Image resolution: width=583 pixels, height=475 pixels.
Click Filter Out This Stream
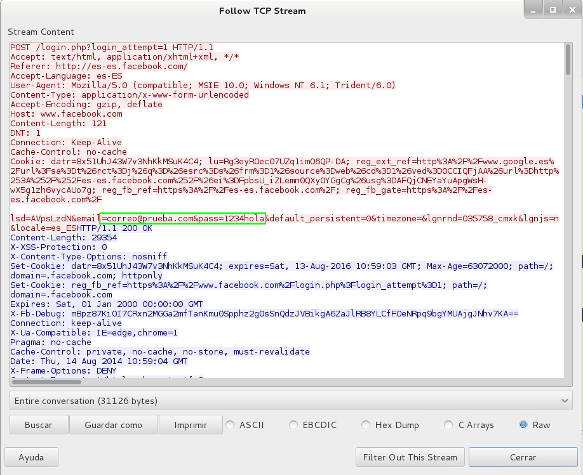point(410,457)
